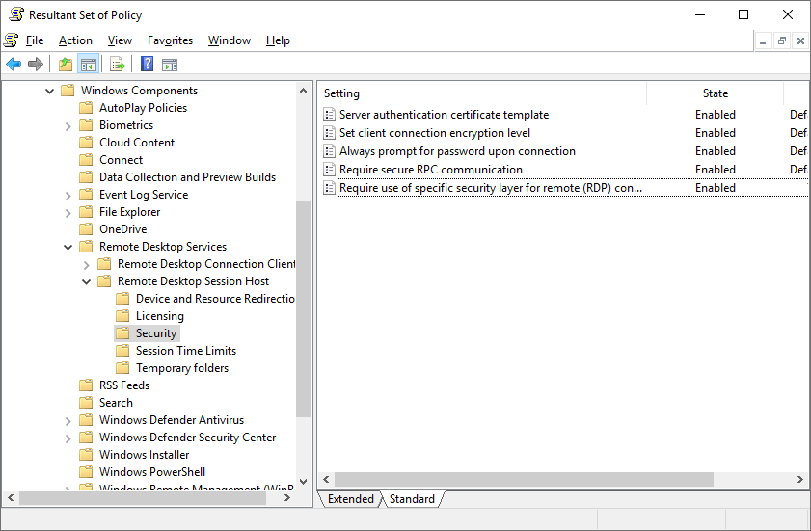811x531 pixels.
Task: Collapse the Remote Desktop Session Host node
Action: [x=87, y=281]
